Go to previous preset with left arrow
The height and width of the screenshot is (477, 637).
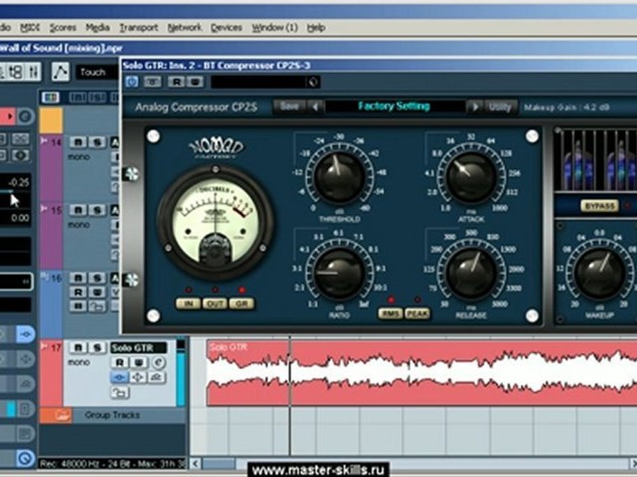point(315,107)
